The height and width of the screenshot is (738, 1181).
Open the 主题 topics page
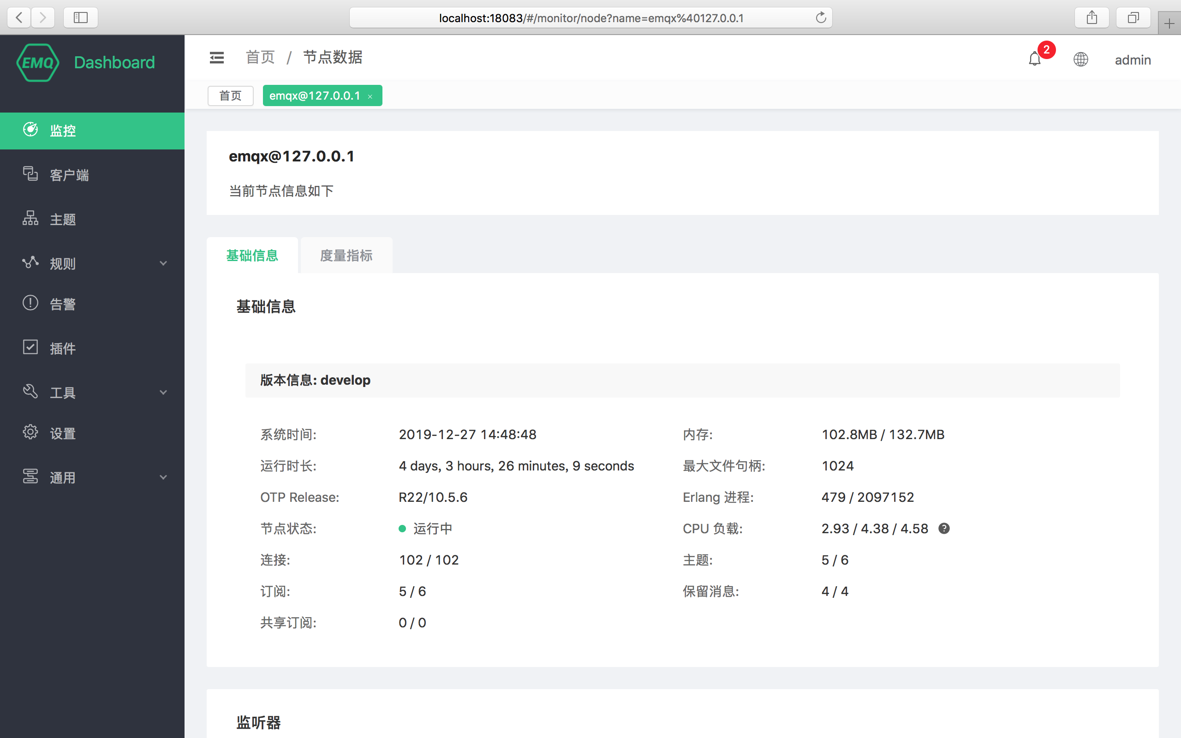pos(62,219)
